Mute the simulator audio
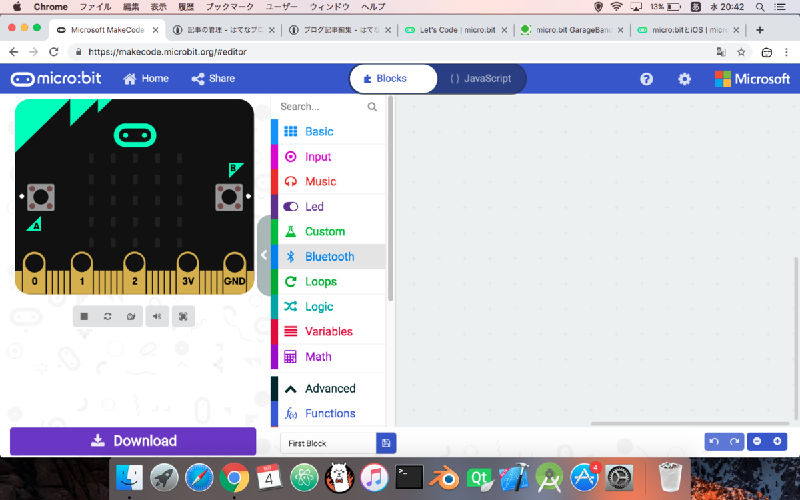Screen dimensions: 800x500 157,317
